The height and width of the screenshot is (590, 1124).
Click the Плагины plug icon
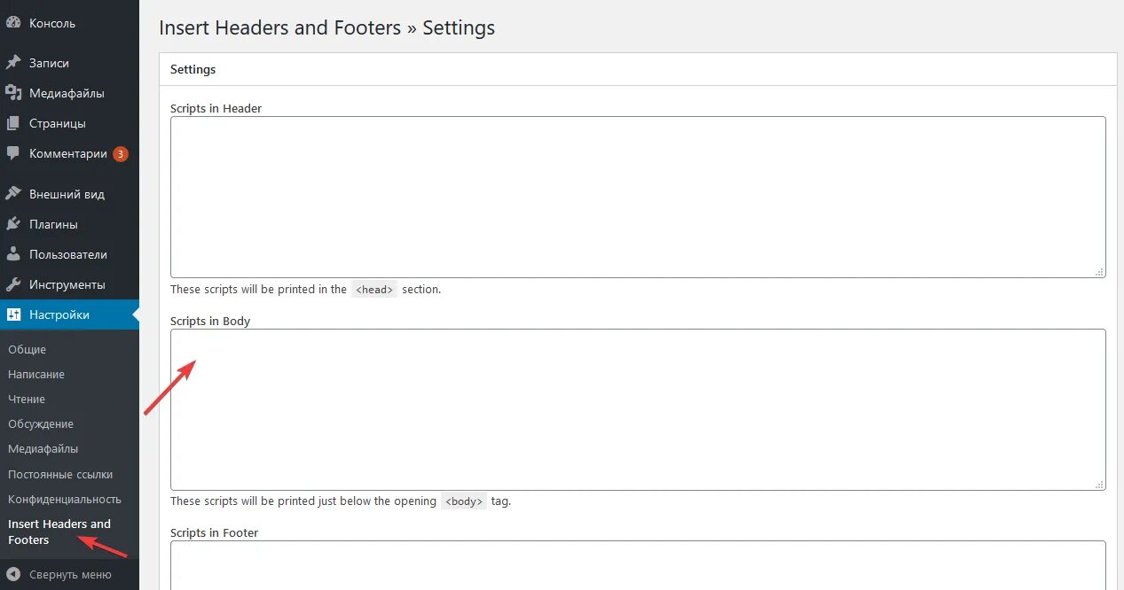(x=13, y=224)
